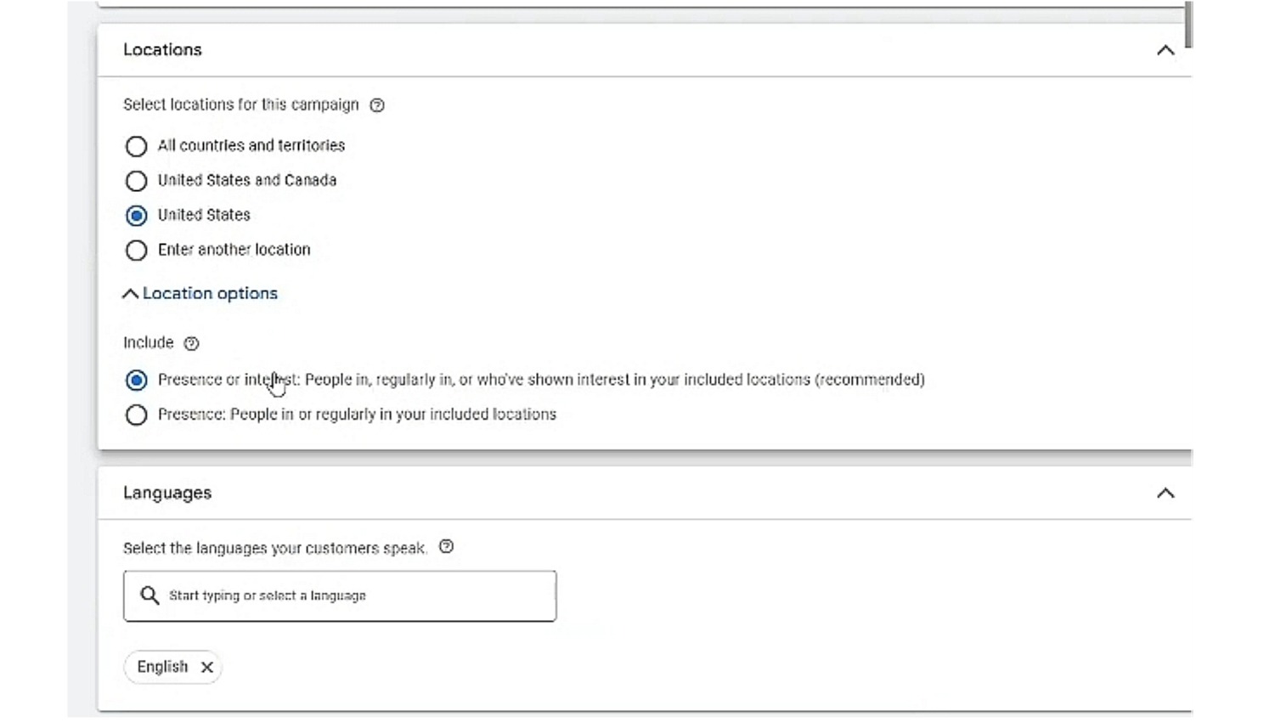Select the United States radio button
The width and height of the screenshot is (1275, 722).
[136, 216]
